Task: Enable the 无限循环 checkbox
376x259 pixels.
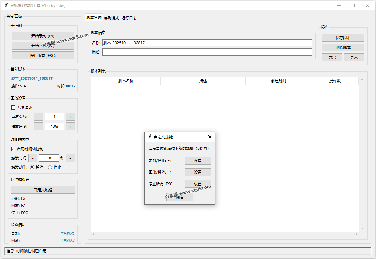Action: (13, 107)
